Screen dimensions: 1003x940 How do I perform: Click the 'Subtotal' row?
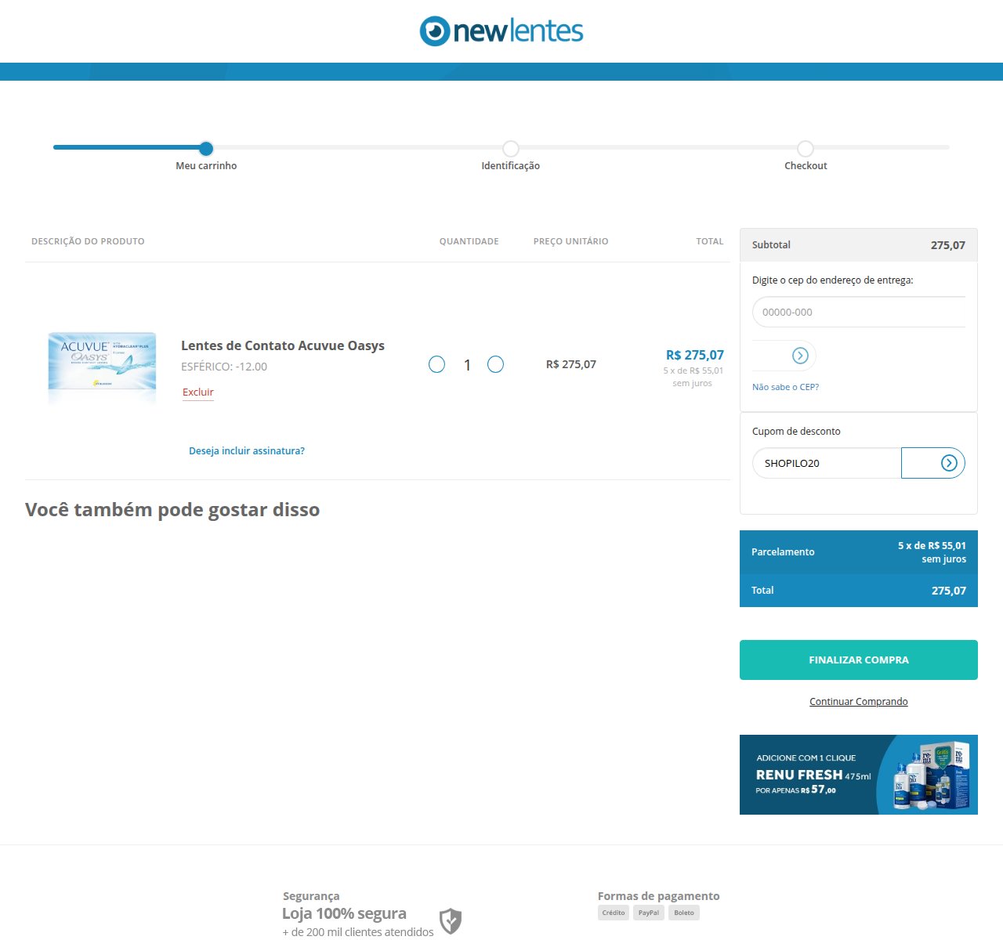(x=859, y=245)
